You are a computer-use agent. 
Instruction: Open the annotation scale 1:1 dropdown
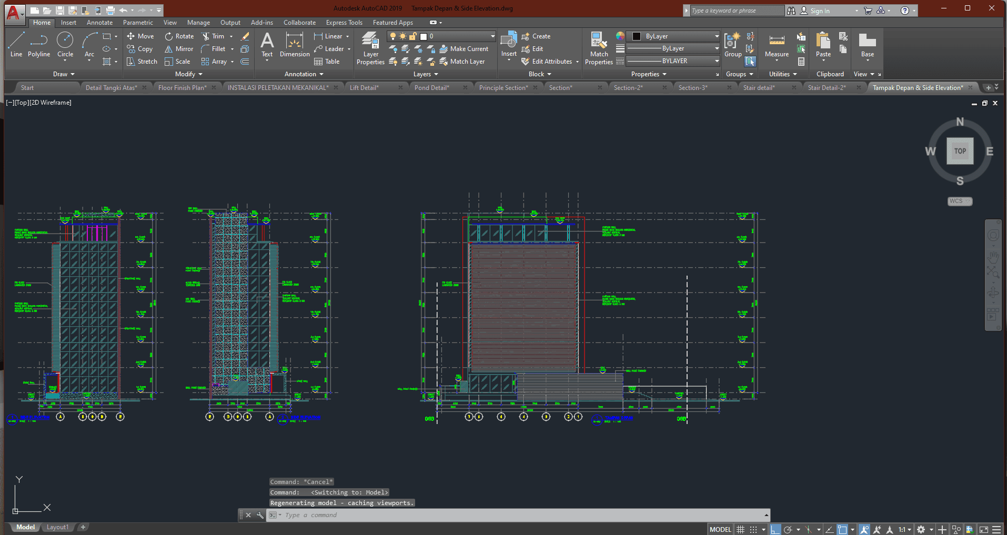pos(904,529)
